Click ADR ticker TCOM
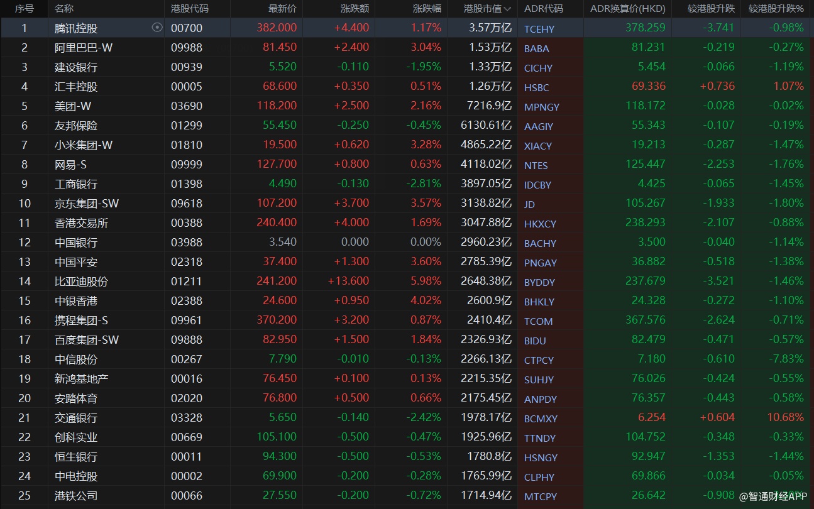The height and width of the screenshot is (509, 814). point(539,321)
